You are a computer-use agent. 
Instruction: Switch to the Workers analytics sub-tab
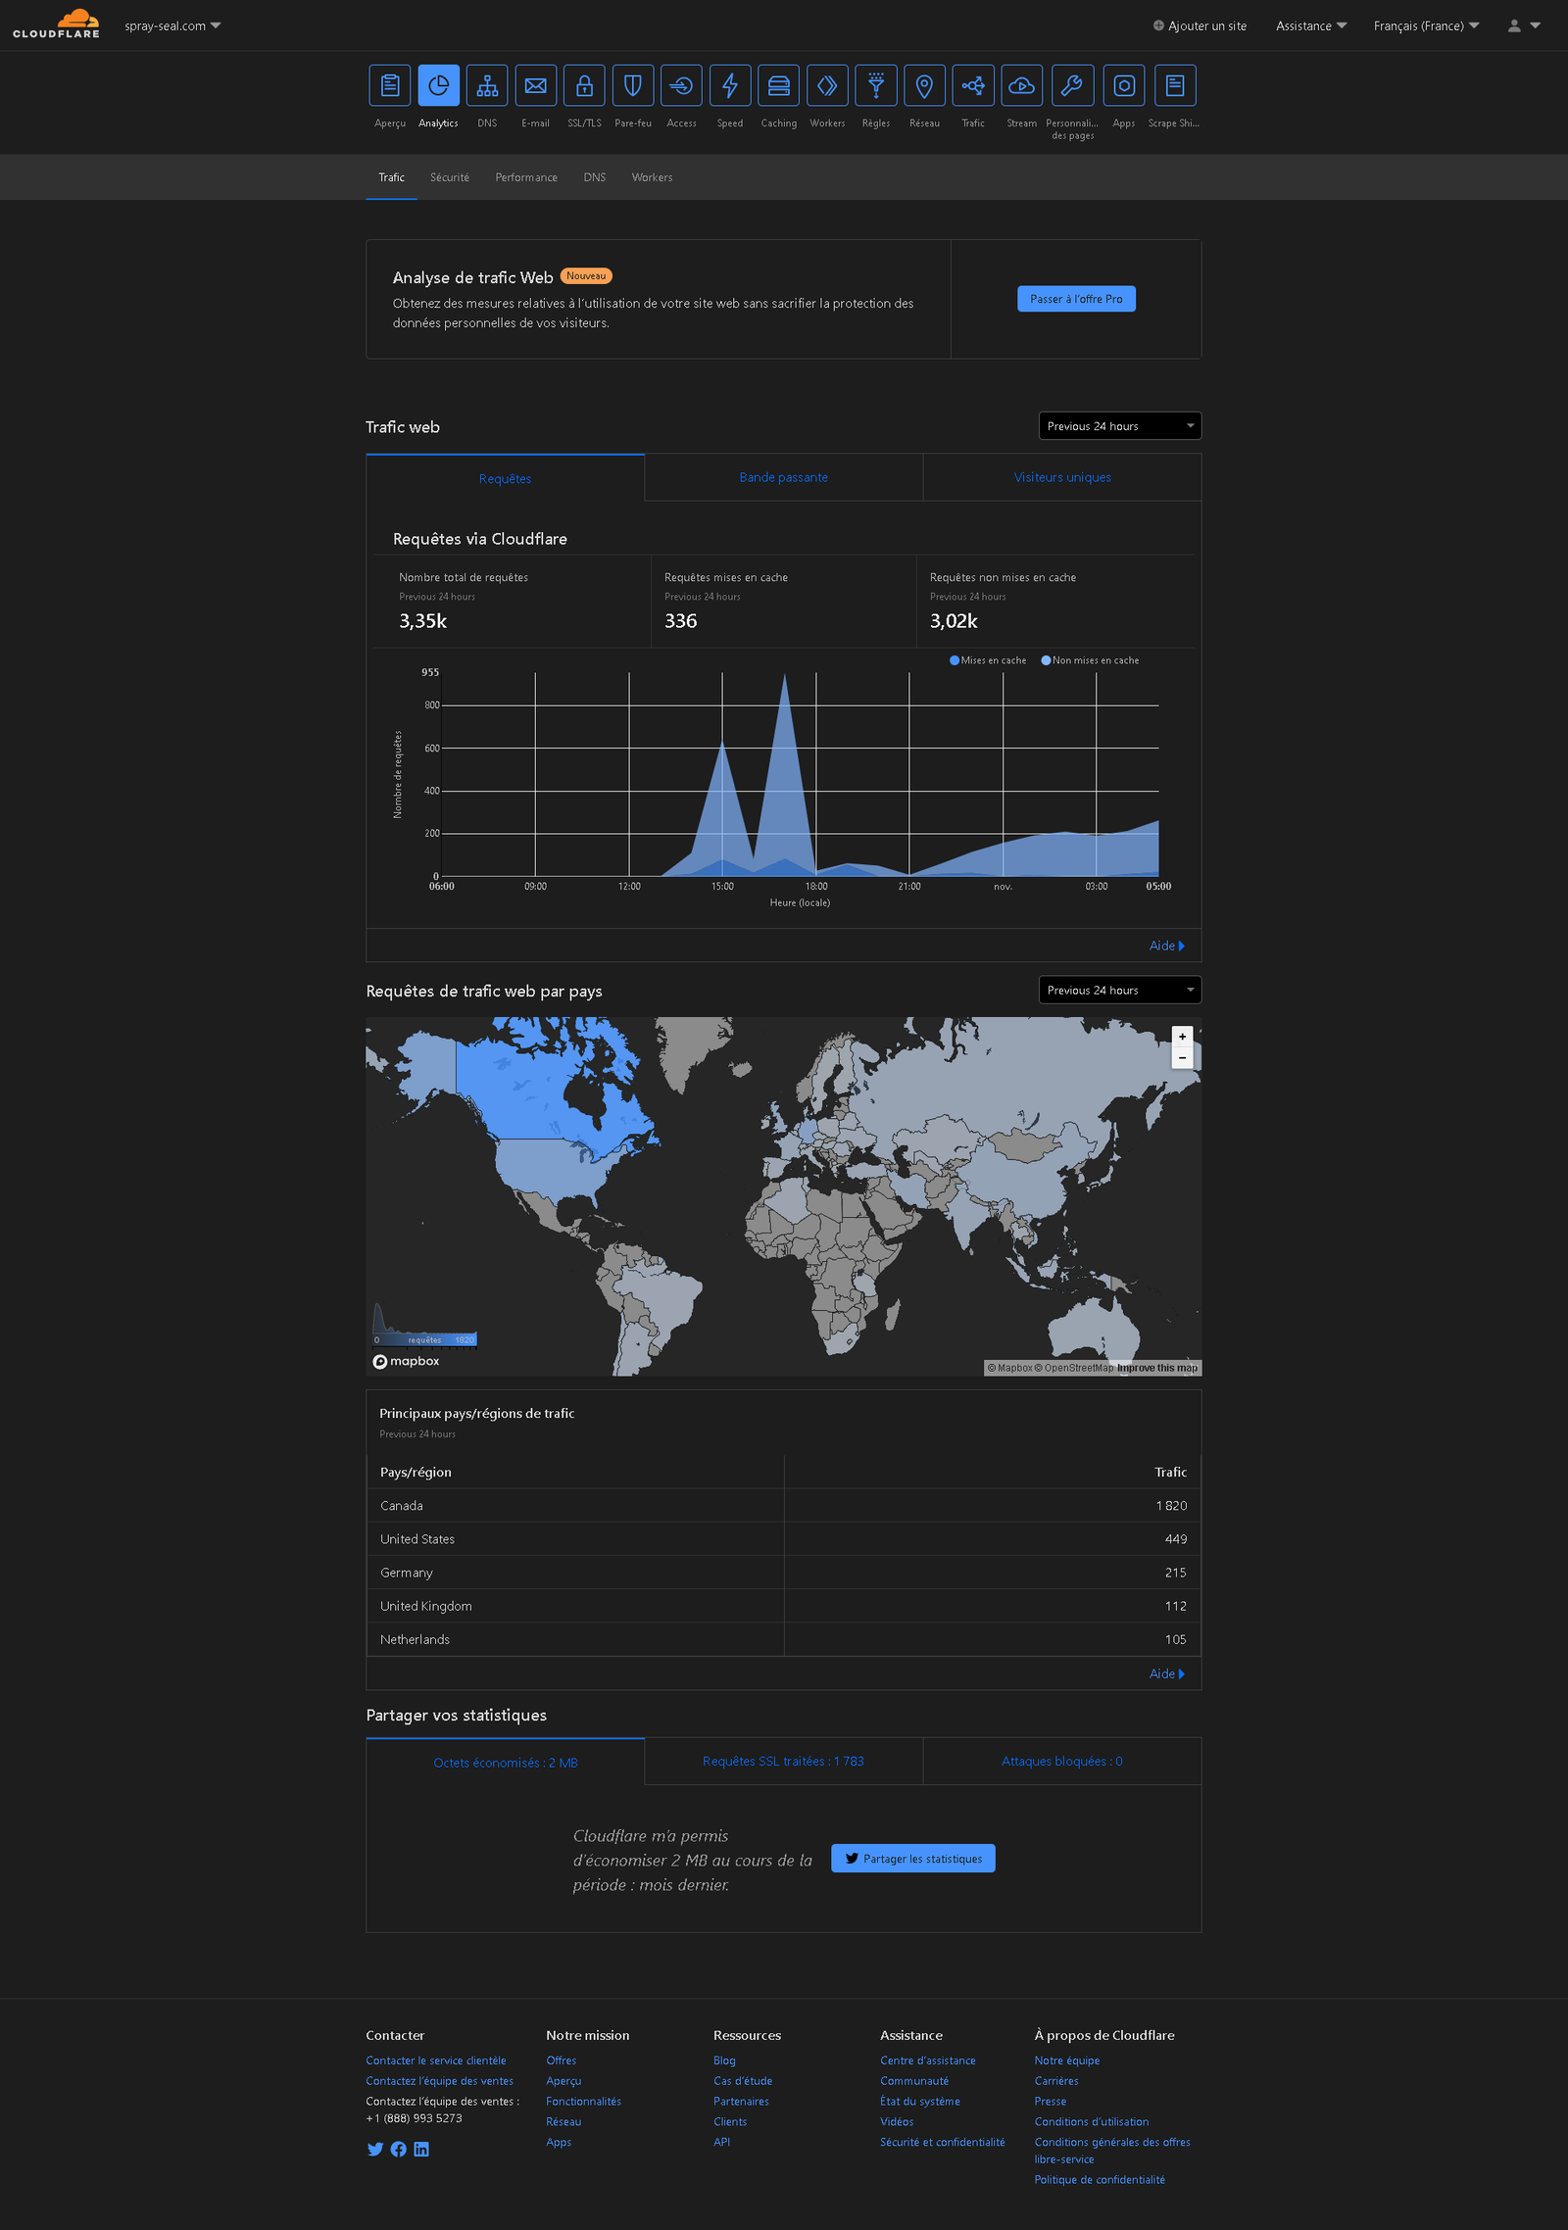click(652, 177)
